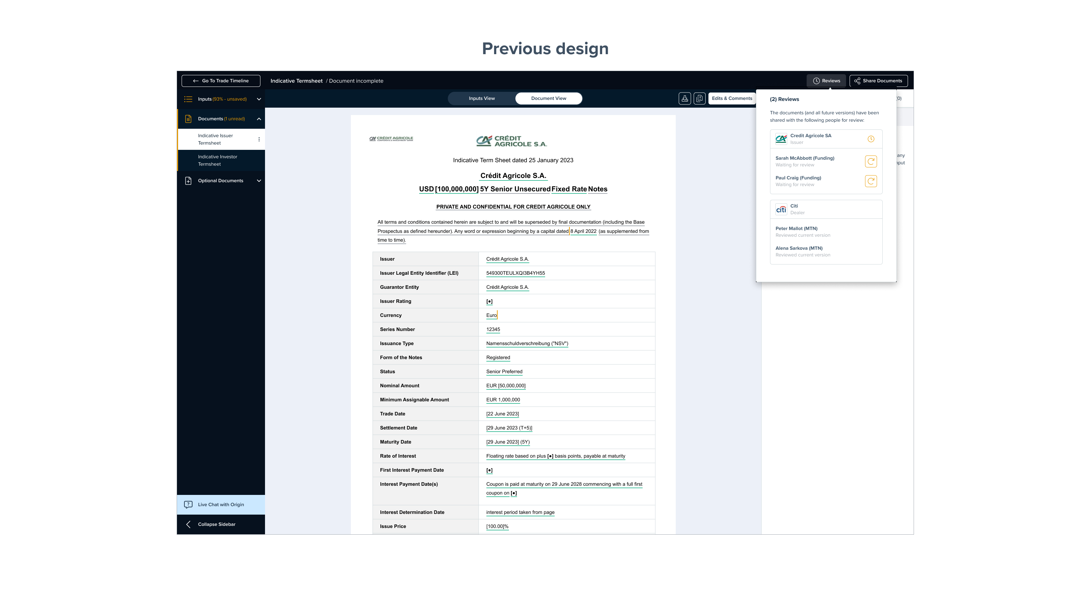Select Indicative Investor Termsheet in sidebar
This screenshot has height=605, width=1091.
217,160
